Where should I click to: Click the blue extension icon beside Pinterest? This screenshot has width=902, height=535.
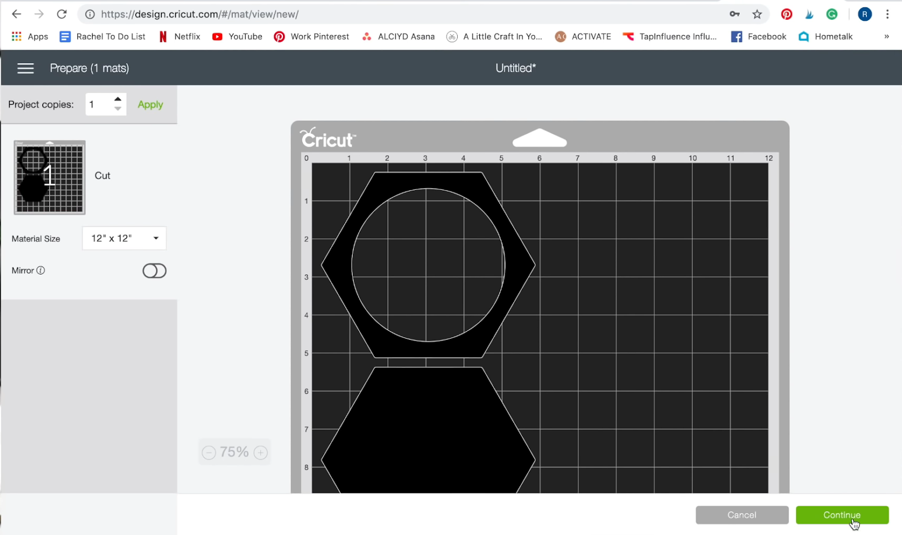pos(810,14)
